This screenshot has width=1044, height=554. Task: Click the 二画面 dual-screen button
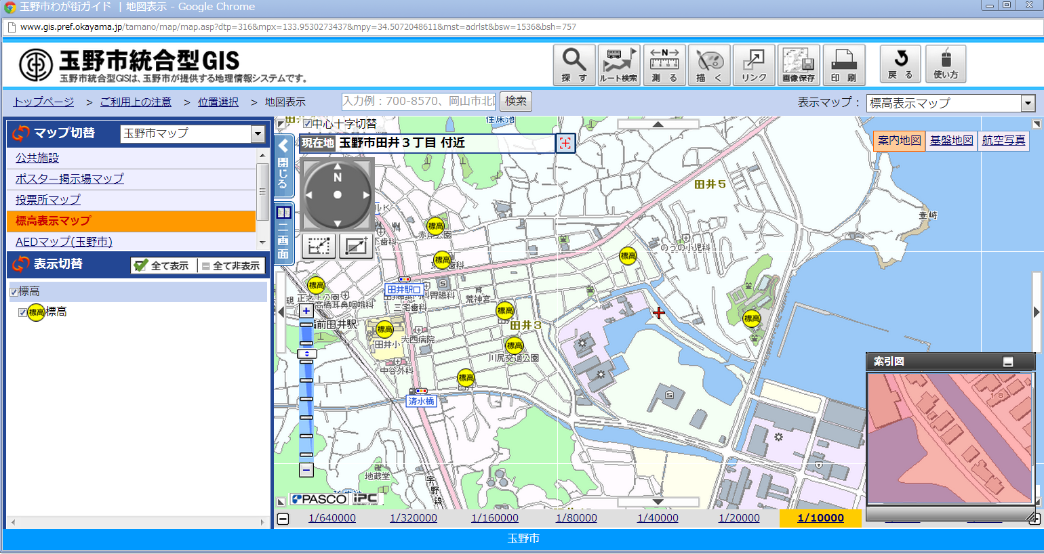(x=283, y=233)
